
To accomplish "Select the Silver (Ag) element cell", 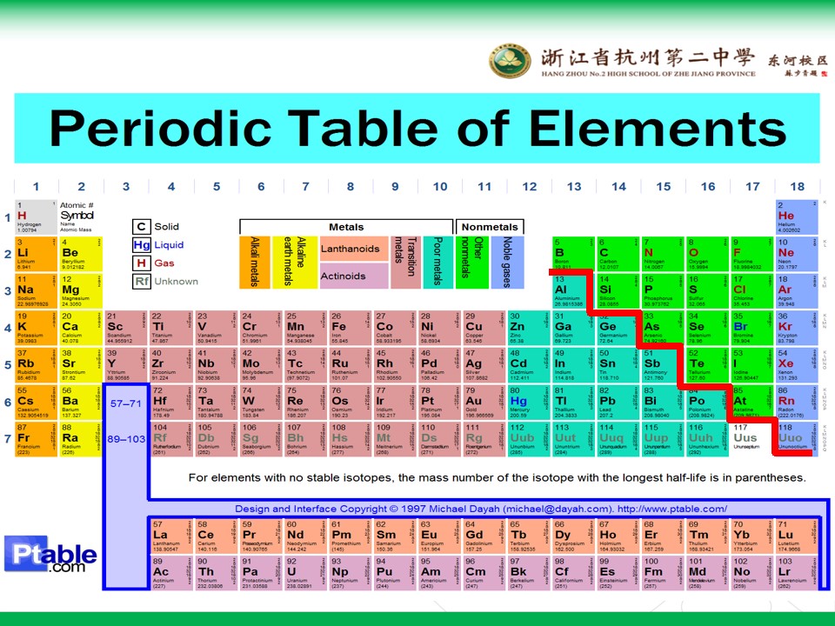I will (x=484, y=365).
